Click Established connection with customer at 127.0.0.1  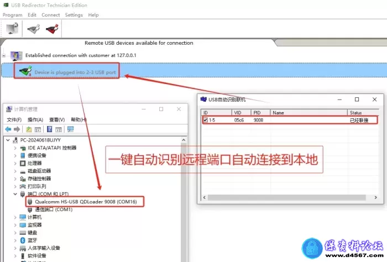pos(81,55)
